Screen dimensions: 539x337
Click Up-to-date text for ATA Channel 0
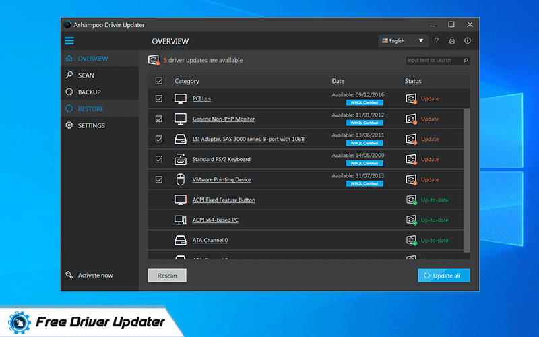[435, 241]
